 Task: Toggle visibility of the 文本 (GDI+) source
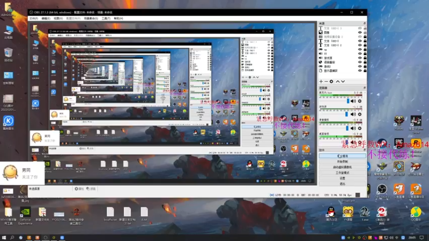(360, 41)
